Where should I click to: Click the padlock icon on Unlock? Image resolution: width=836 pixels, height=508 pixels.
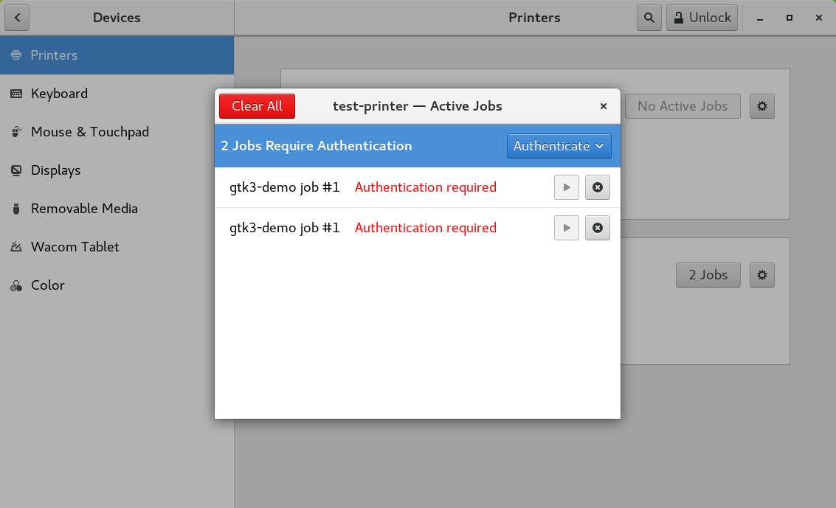pos(678,18)
